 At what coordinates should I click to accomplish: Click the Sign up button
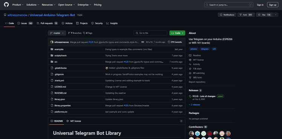(x=273, y=5)
